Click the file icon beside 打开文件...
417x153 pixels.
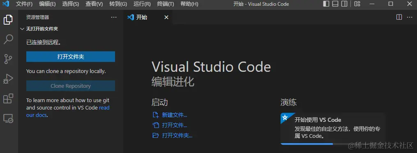coord(155,125)
